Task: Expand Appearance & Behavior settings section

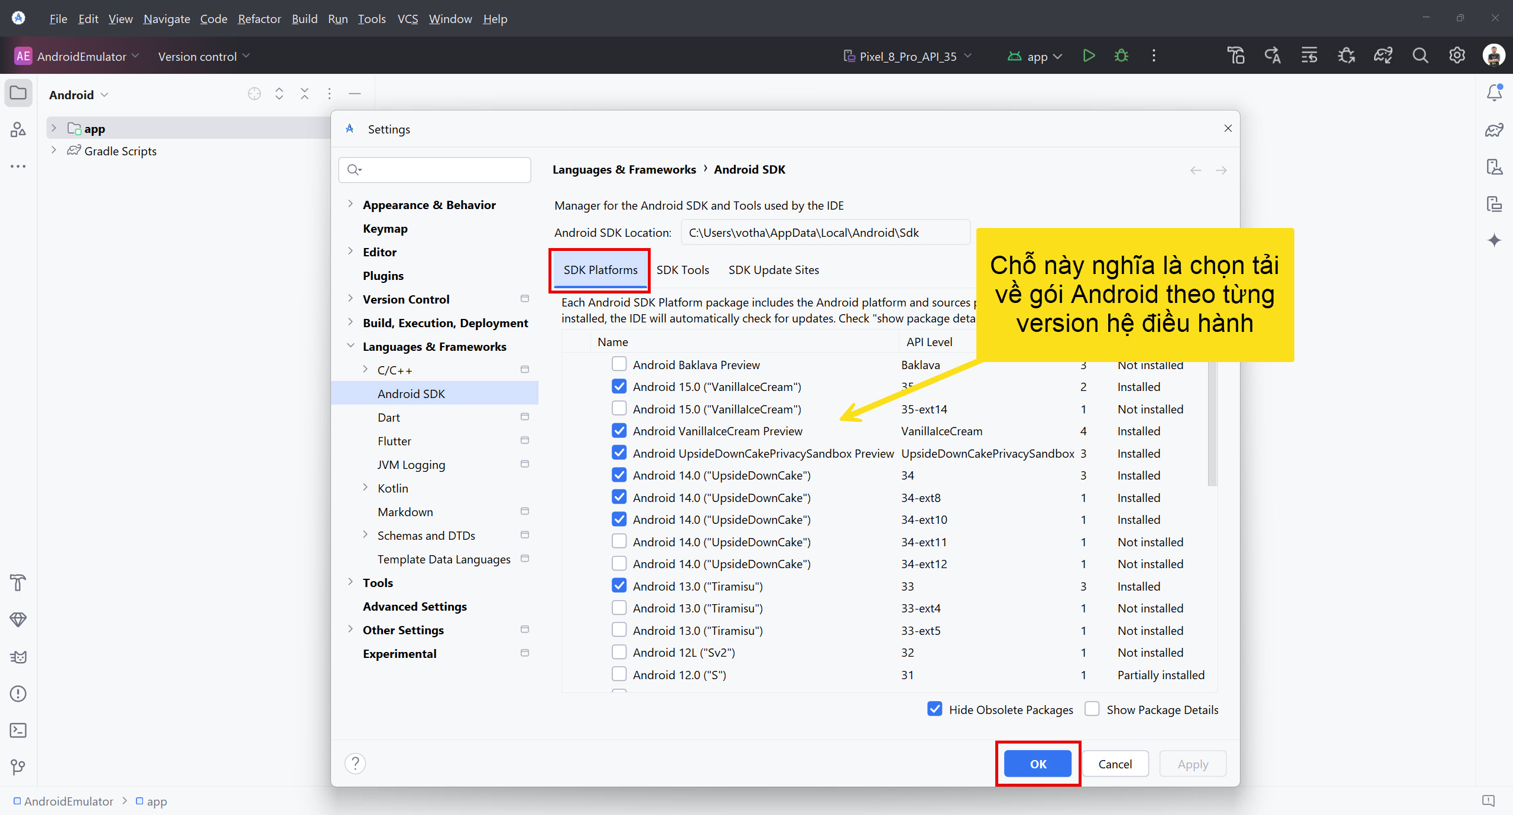Action: pyautogui.click(x=350, y=204)
